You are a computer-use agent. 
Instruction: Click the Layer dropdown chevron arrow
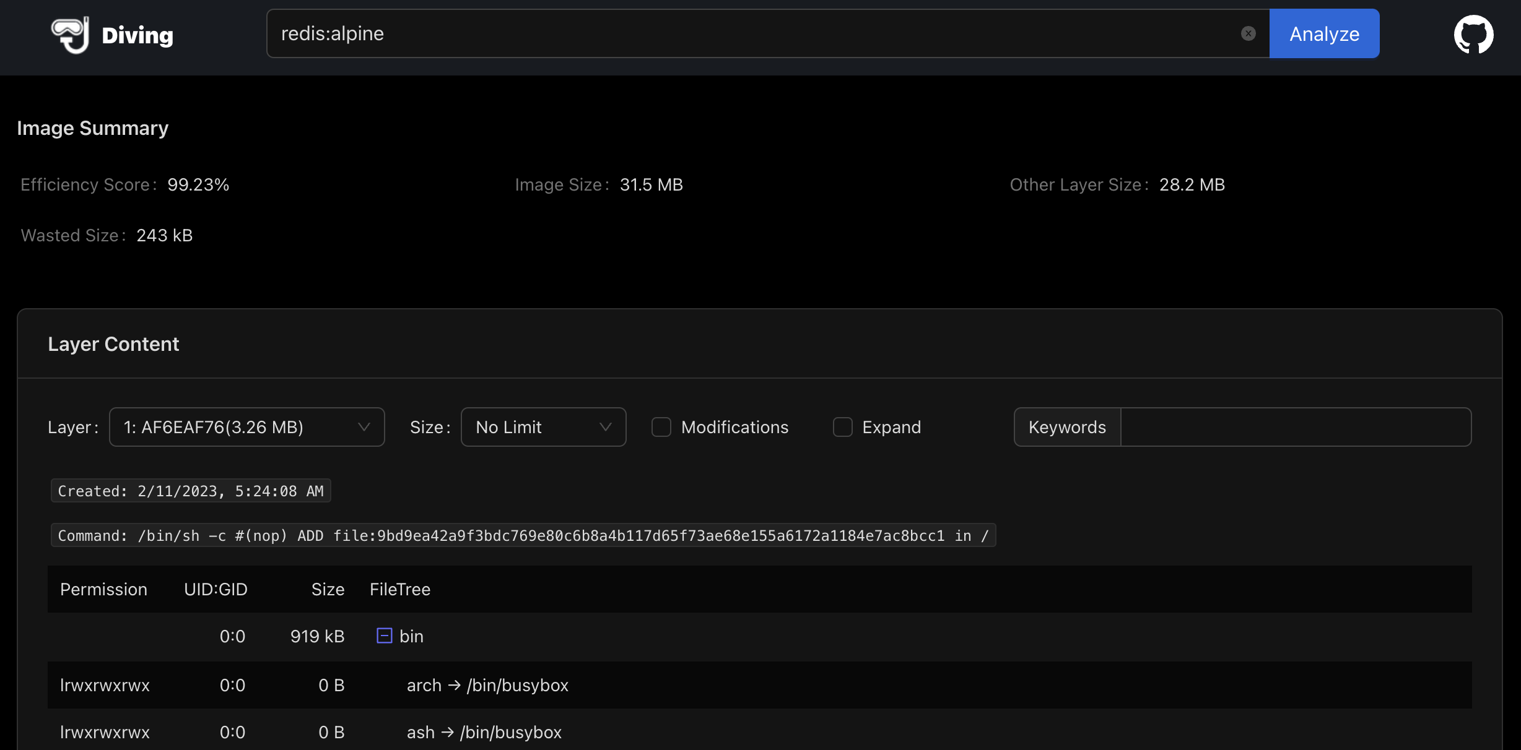tap(364, 427)
